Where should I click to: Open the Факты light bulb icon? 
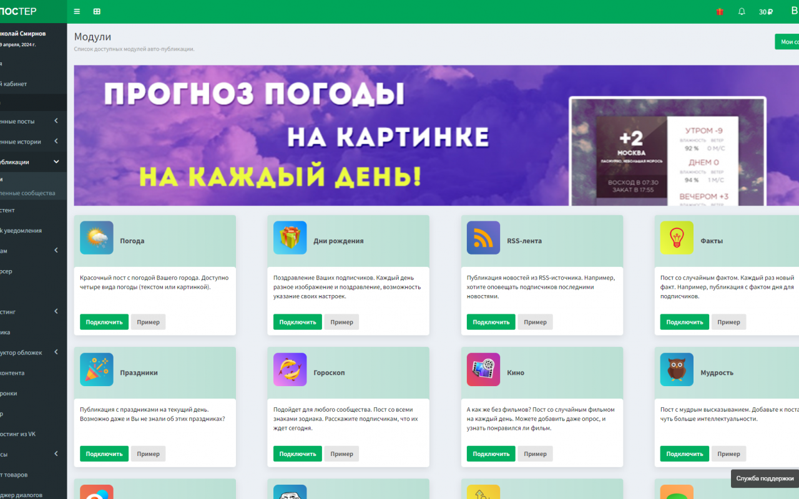pos(677,238)
